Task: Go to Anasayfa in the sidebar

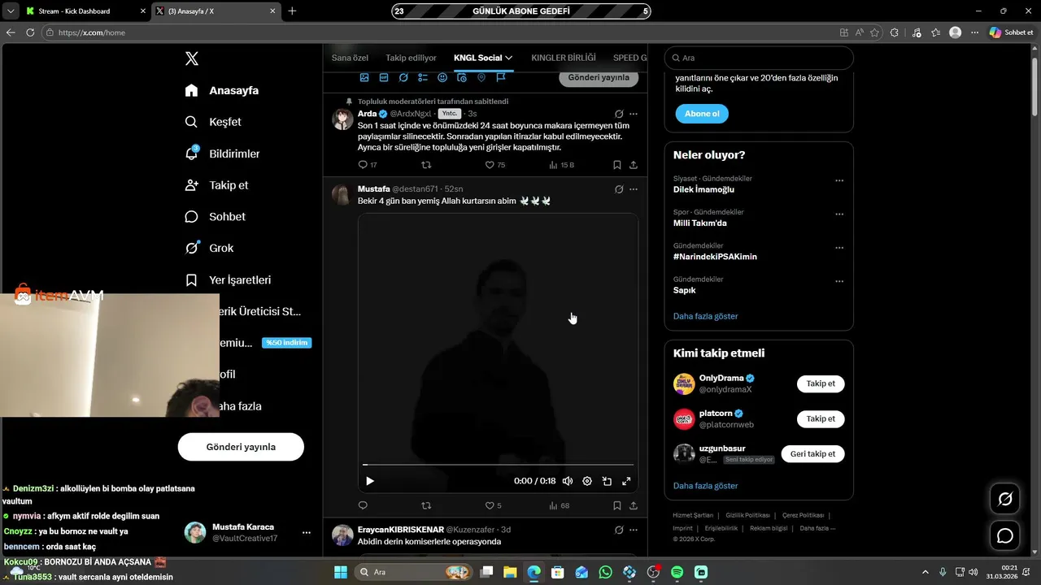Action: tap(221, 90)
